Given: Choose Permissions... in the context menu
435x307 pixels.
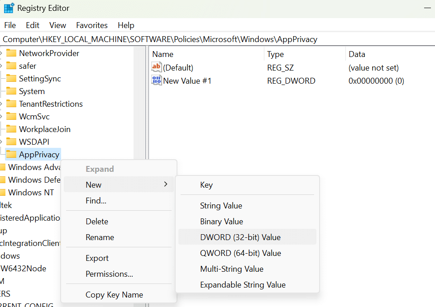Looking at the screenshot, I should (x=119, y=274).
